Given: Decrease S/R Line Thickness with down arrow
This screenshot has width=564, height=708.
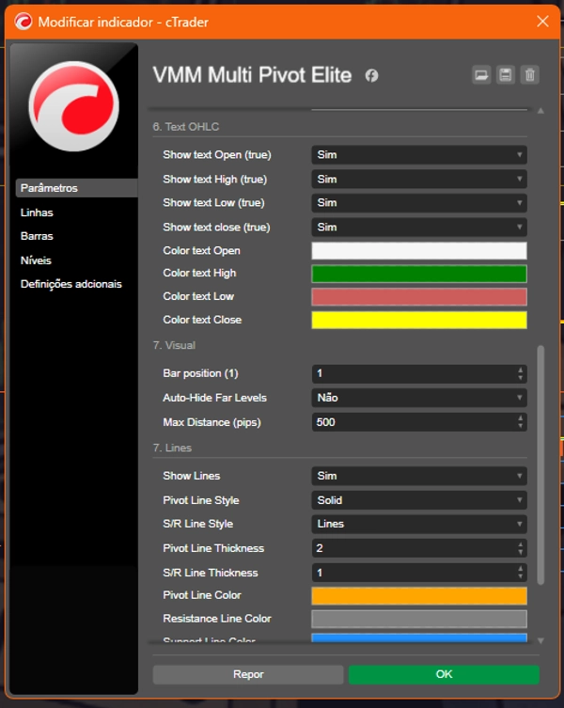Looking at the screenshot, I should click(x=520, y=576).
